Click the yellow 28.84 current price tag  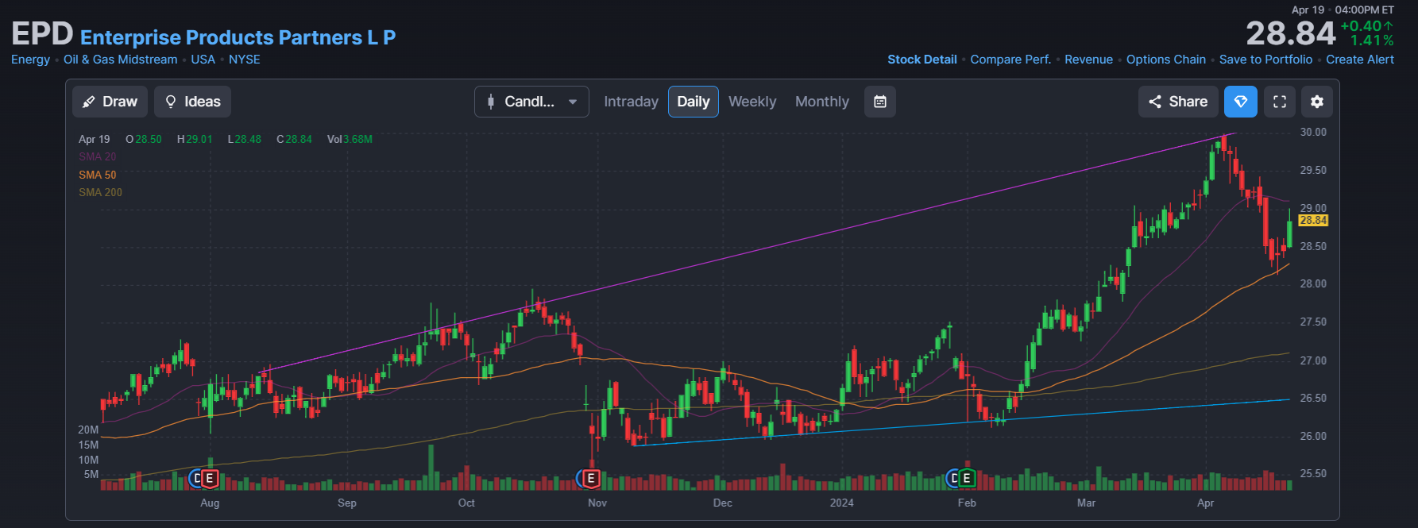point(1313,221)
